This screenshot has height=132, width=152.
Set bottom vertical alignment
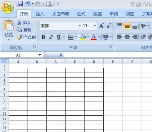(135, 26)
